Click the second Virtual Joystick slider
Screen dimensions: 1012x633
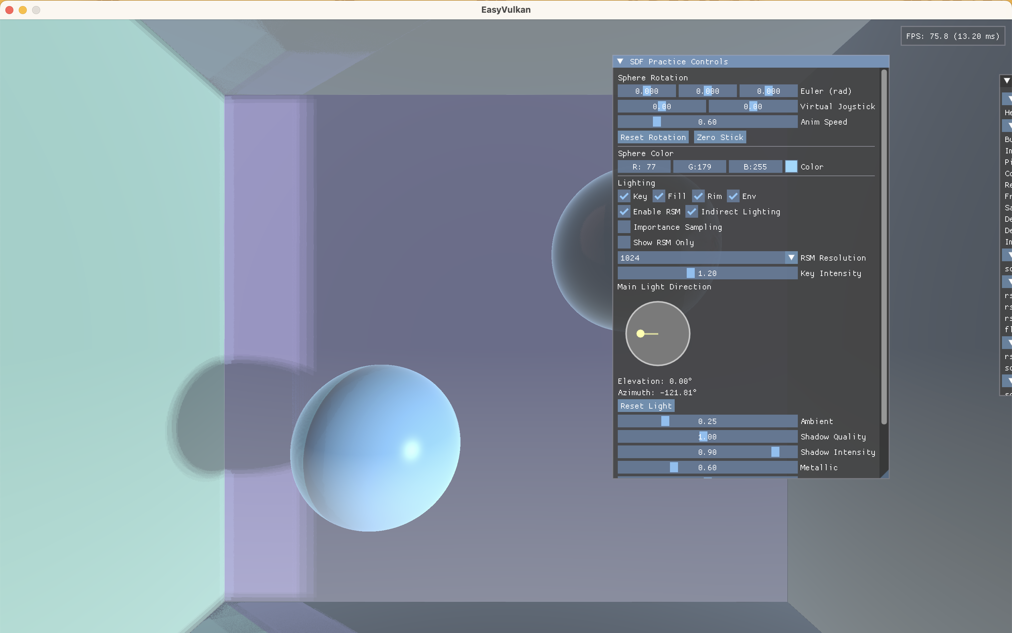753,107
